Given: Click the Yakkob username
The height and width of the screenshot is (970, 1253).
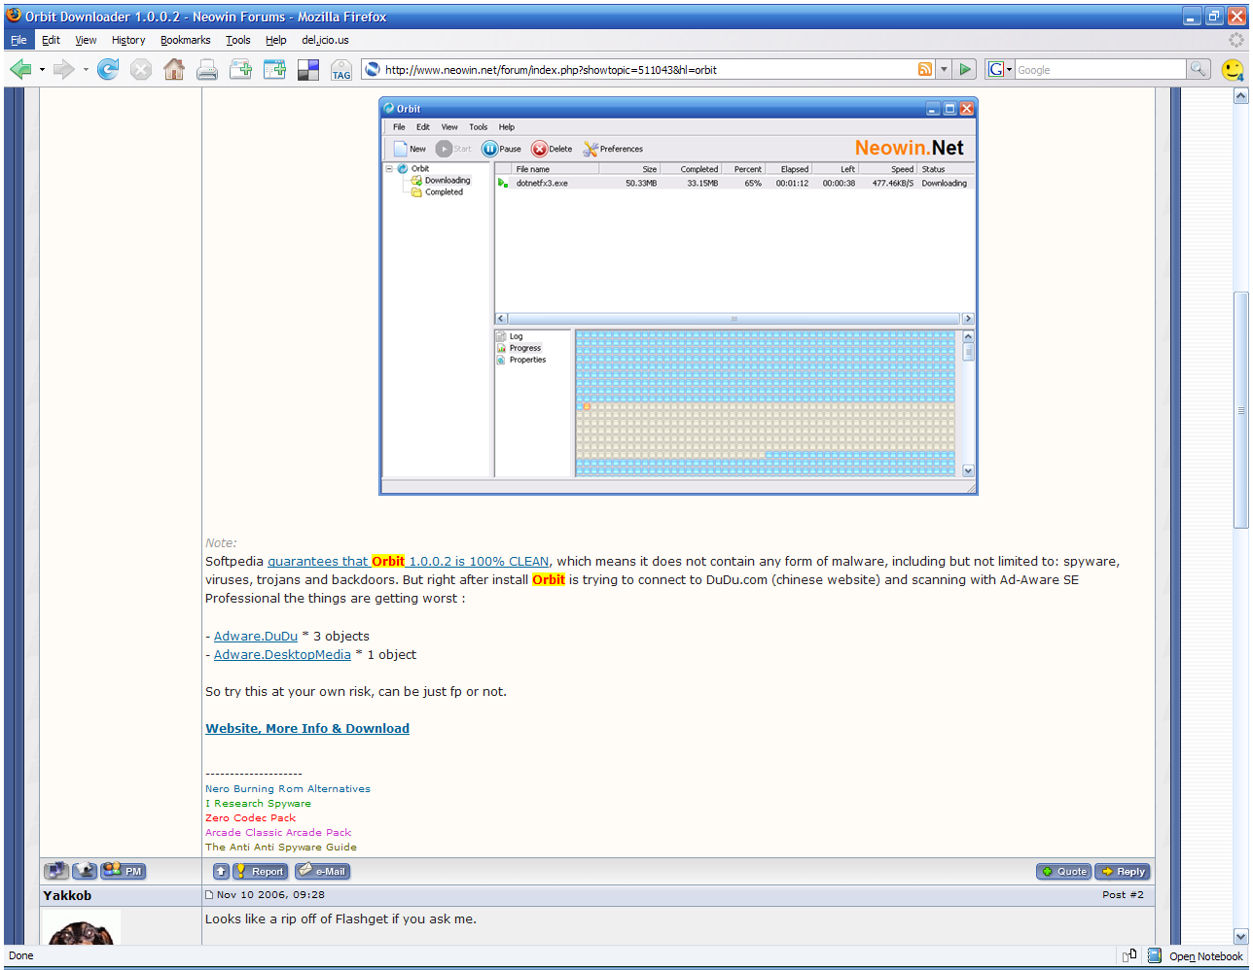Looking at the screenshot, I should 67,895.
